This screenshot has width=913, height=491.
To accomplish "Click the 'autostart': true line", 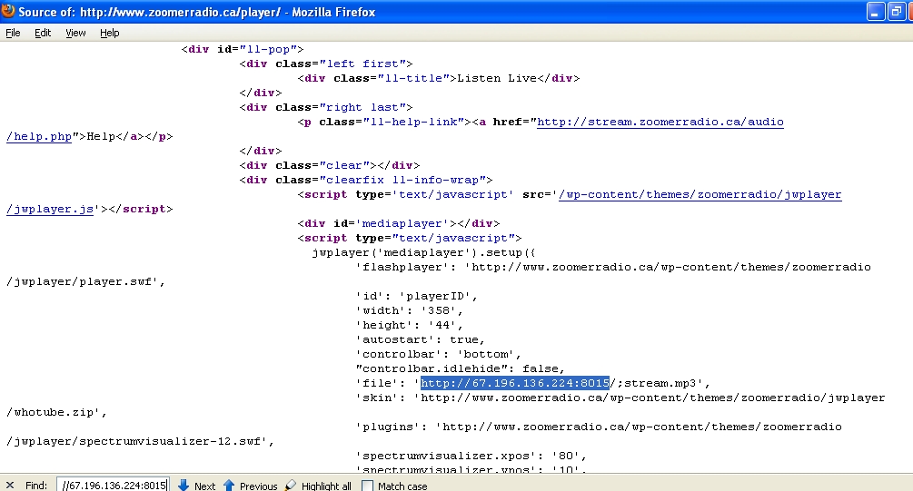I will 421,339.
